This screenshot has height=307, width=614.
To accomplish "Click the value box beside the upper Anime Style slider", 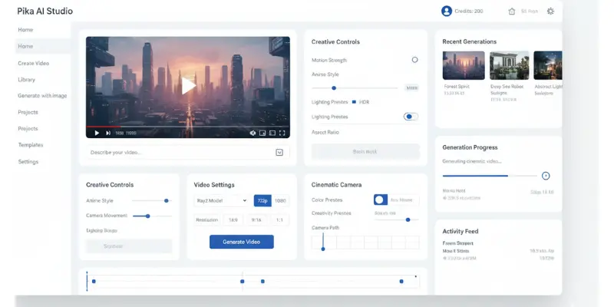I will click(411, 88).
